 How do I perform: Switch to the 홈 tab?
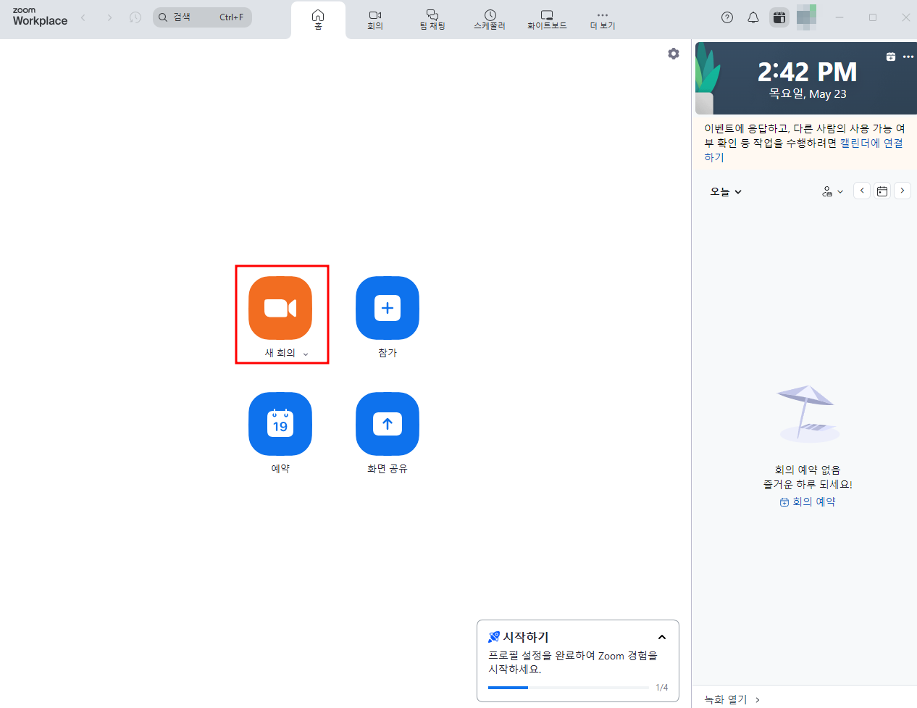pos(317,19)
